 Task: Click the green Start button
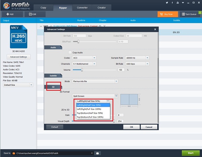click(191, 153)
